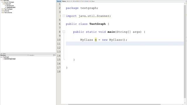Image resolution: width=187 pixels, height=105 pixels.
Task: Click the package keyword on line 2
Action: [72, 8]
